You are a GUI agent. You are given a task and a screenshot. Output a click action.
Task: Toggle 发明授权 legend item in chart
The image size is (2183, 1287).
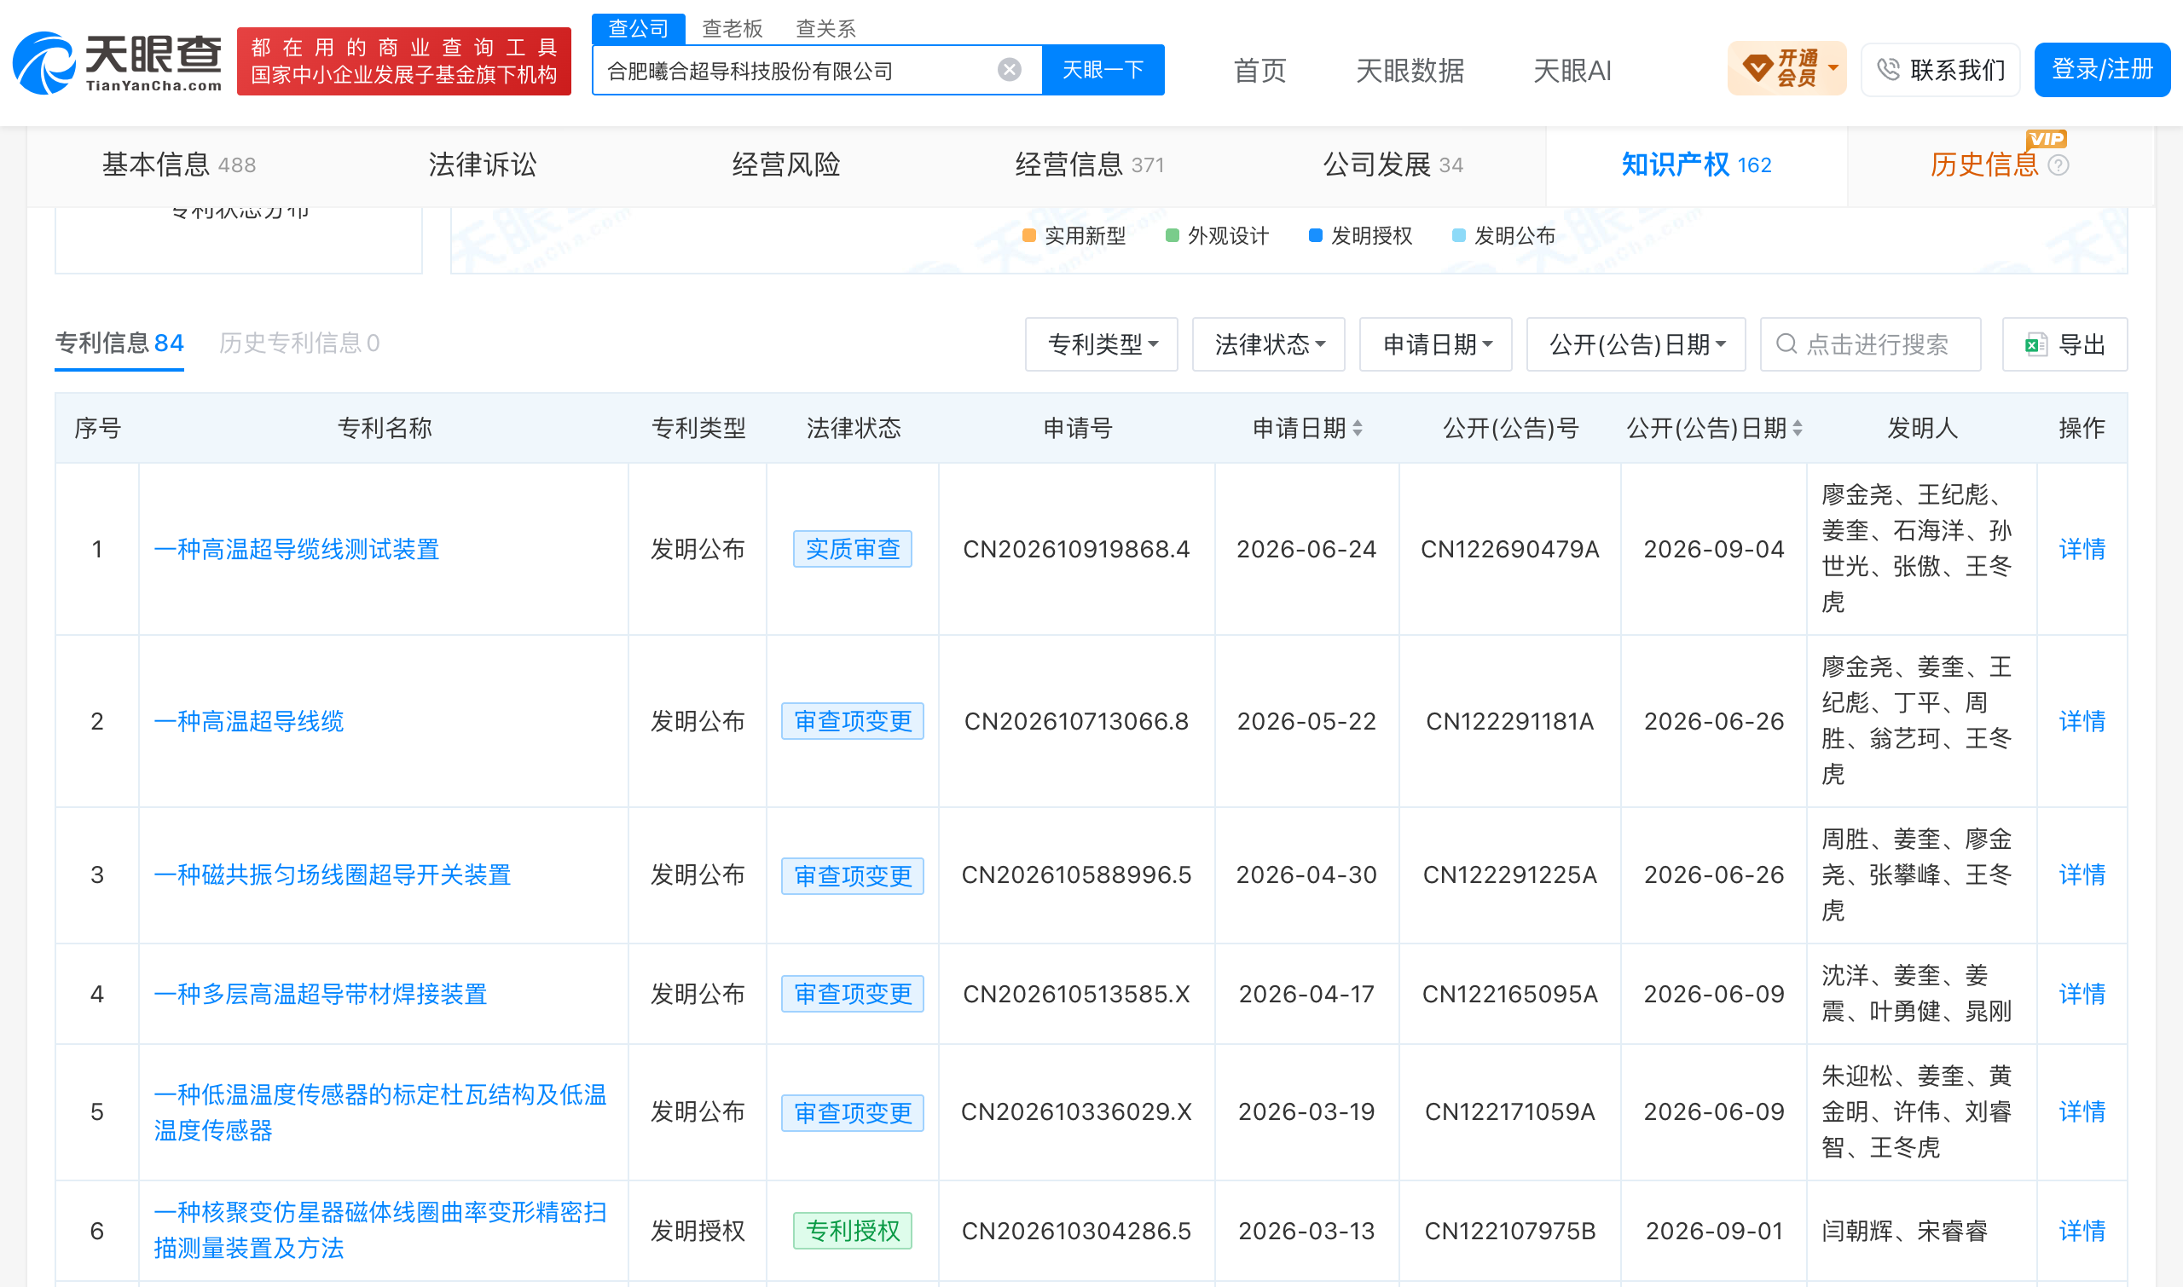1360,236
